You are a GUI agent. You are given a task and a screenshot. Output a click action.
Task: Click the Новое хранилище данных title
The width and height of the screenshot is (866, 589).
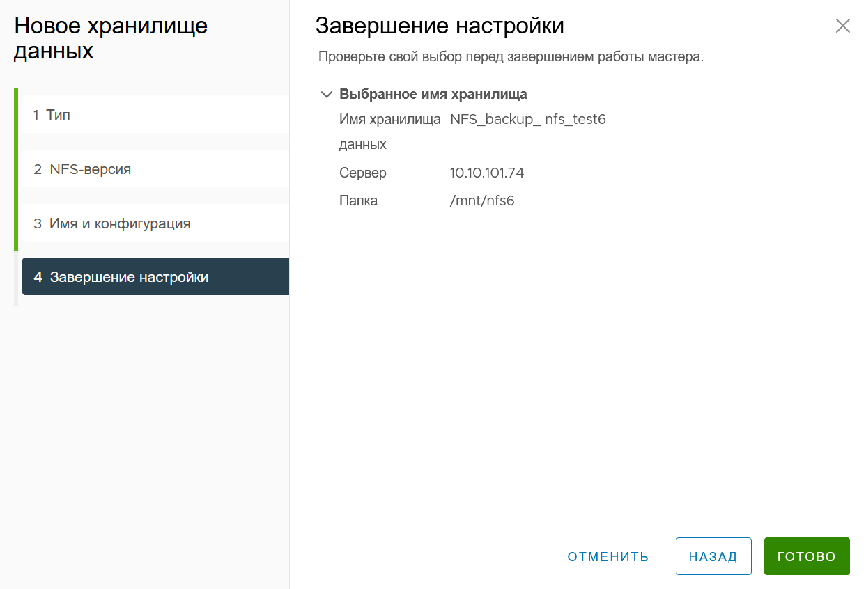pos(111,38)
